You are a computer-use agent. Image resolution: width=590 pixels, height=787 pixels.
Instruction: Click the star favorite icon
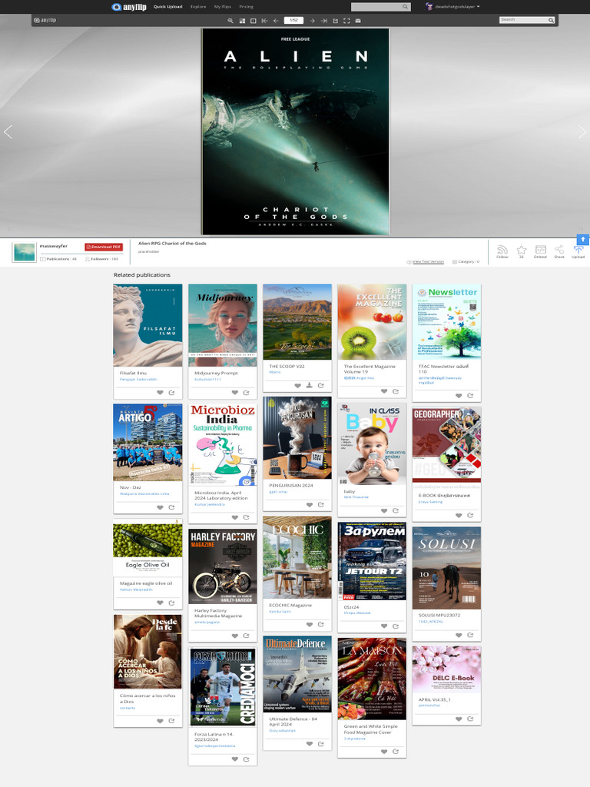click(x=522, y=251)
